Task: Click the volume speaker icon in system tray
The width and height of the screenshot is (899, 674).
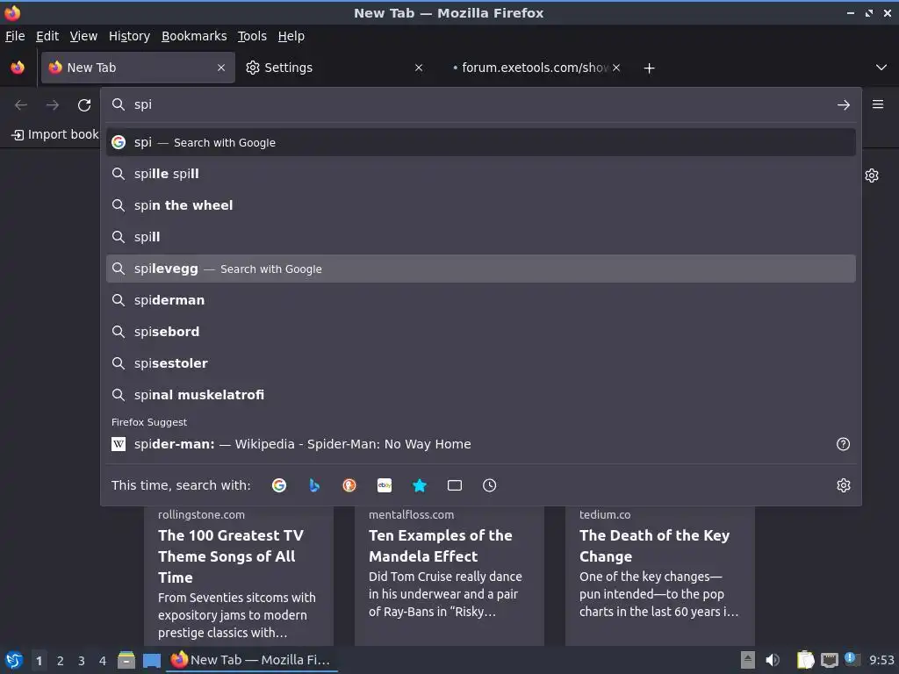Action: (773, 660)
